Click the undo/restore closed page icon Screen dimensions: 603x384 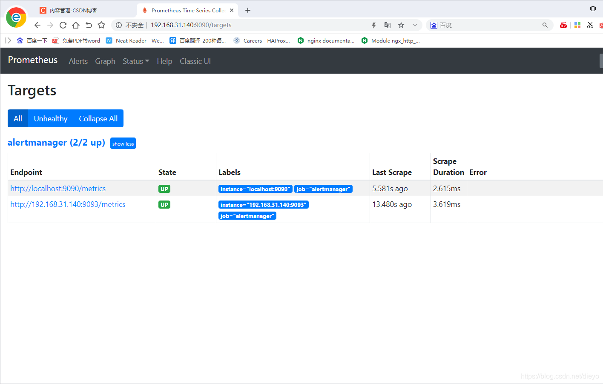click(89, 25)
